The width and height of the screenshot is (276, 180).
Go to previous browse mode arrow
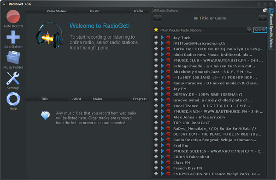(x=158, y=18)
